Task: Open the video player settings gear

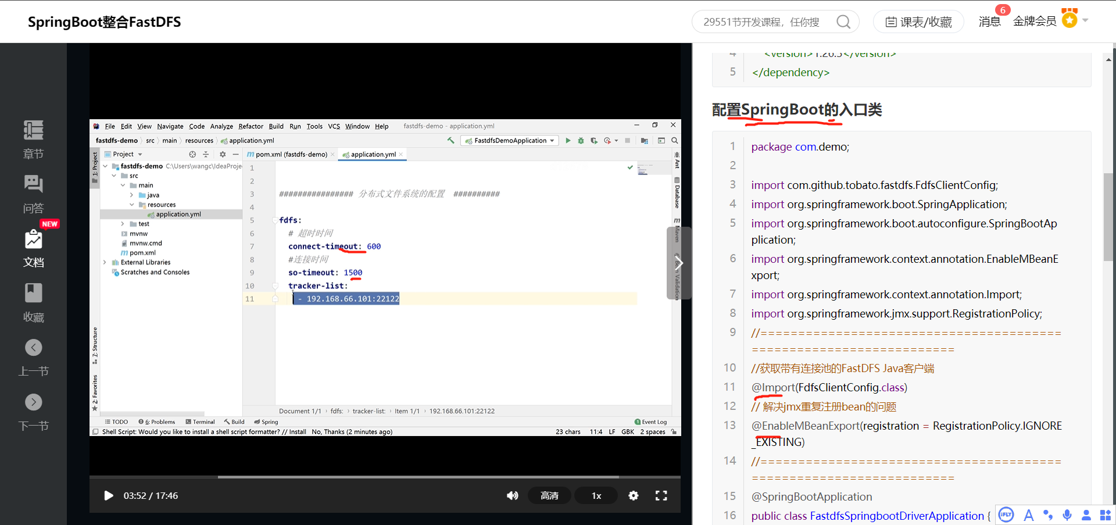Action: [x=634, y=495]
